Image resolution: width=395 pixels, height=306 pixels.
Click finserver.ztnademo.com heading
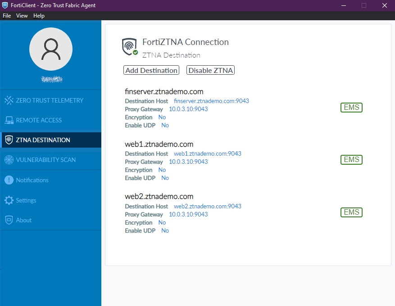click(x=164, y=91)
